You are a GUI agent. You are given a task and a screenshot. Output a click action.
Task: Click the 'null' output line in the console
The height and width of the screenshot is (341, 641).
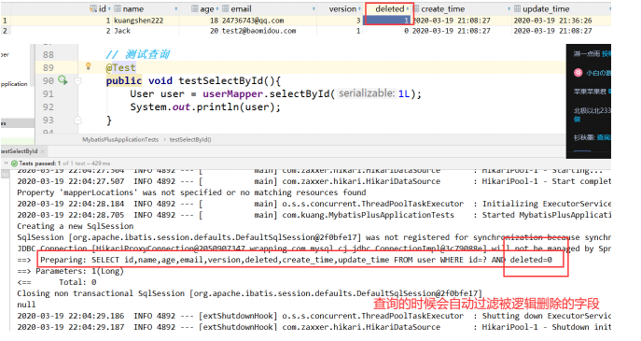pos(26,305)
